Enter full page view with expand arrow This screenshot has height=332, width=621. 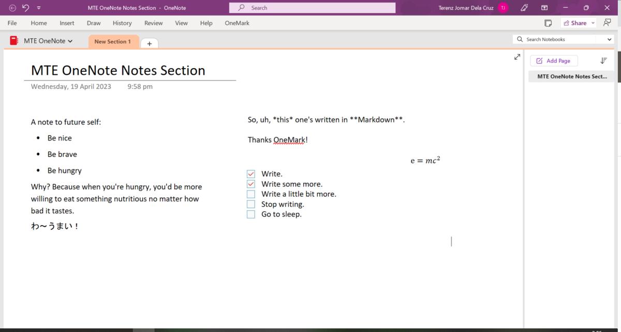pos(517,57)
